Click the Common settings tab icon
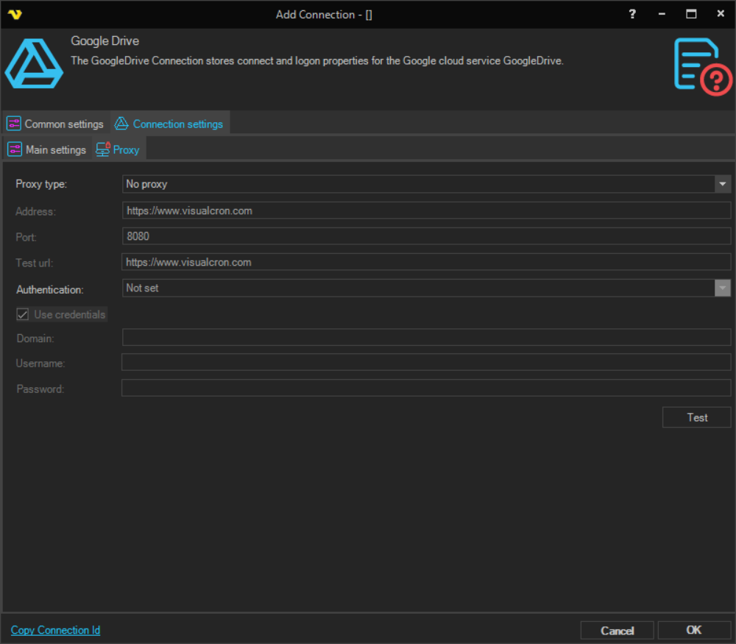This screenshot has height=644, width=736. click(14, 124)
